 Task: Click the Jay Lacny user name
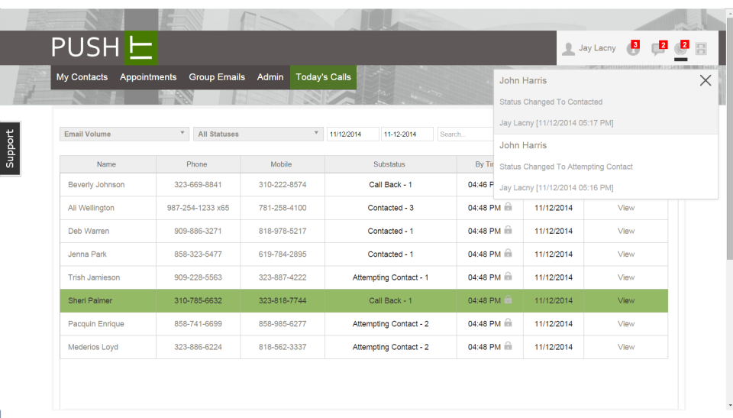click(x=597, y=47)
